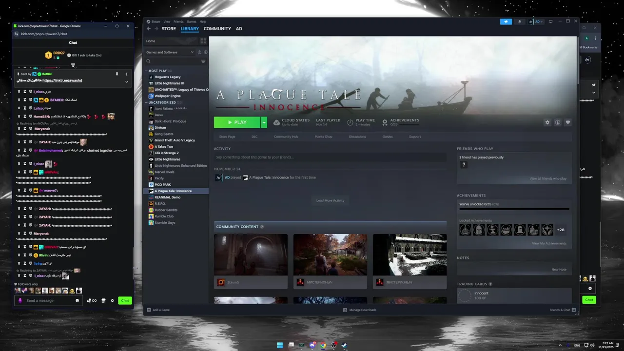The width and height of the screenshot is (624, 351).
Task: Click the Trading Cards help icon
Action: coord(490,284)
